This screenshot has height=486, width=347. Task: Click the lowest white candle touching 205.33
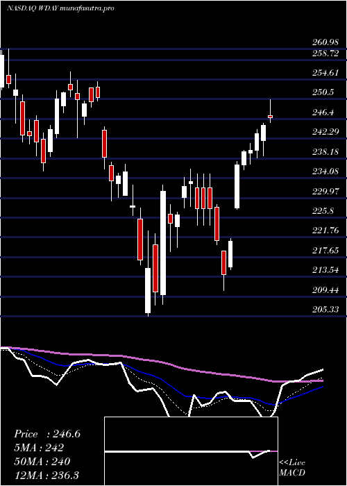coord(148,290)
